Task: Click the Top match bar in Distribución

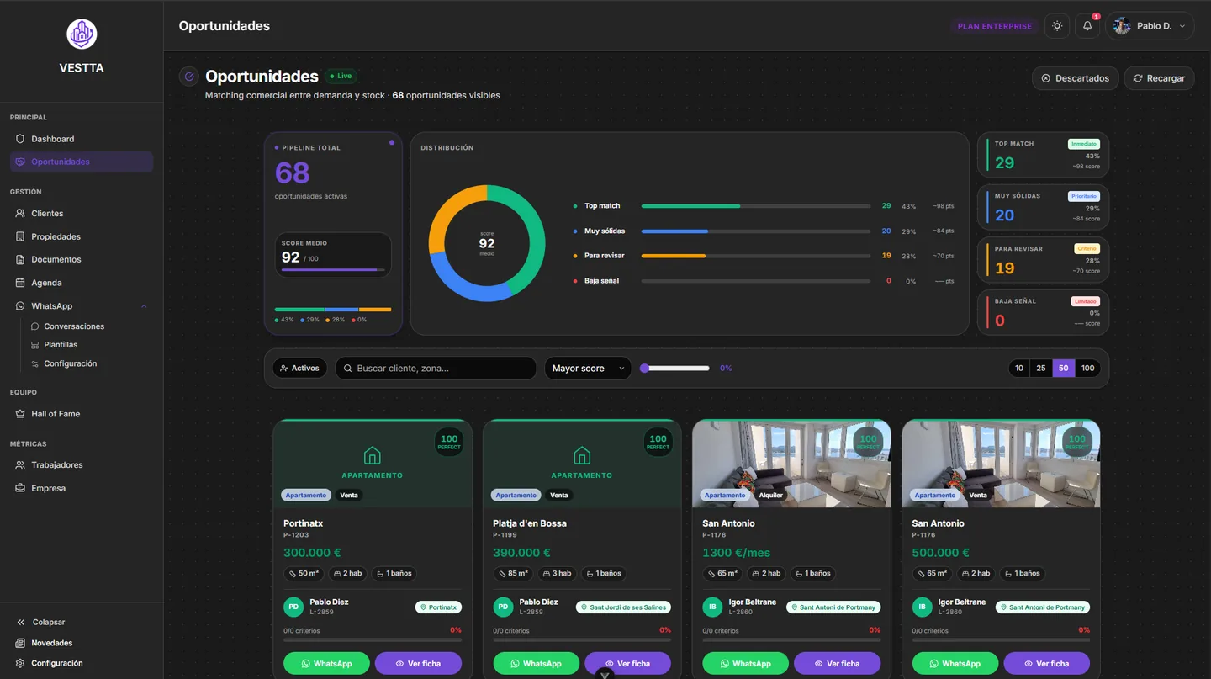Action: pos(755,206)
